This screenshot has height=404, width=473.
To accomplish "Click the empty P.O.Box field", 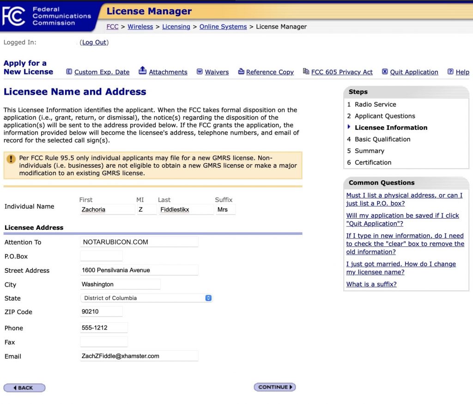I will [x=101, y=256].
